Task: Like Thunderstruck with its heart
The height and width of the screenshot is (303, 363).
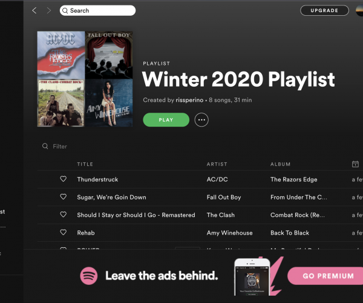Action: pyautogui.click(x=63, y=179)
